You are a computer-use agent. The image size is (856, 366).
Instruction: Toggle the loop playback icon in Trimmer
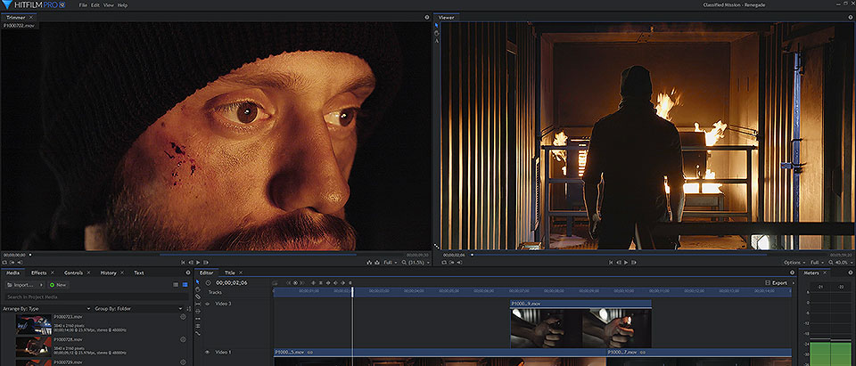[4, 263]
